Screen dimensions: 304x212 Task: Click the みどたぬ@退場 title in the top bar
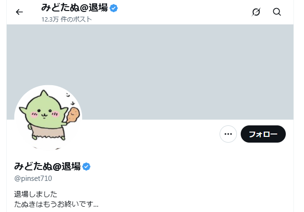(74, 8)
